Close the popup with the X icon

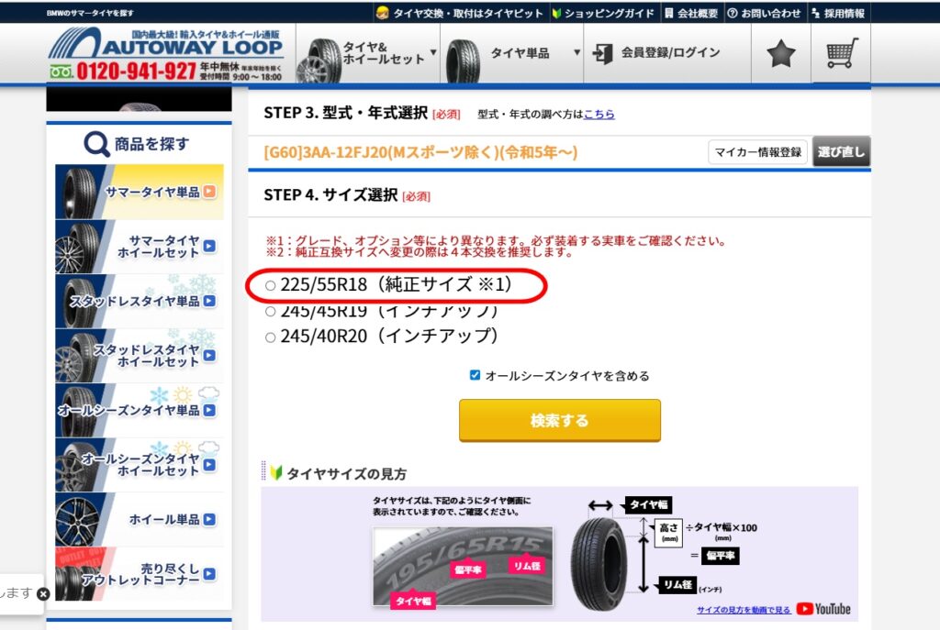click(x=43, y=593)
